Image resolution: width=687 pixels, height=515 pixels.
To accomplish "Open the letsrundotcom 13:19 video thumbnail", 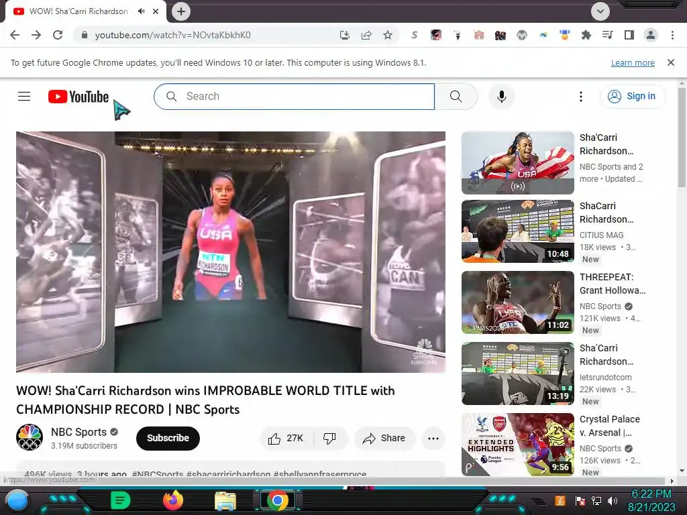I will pyautogui.click(x=518, y=374).
